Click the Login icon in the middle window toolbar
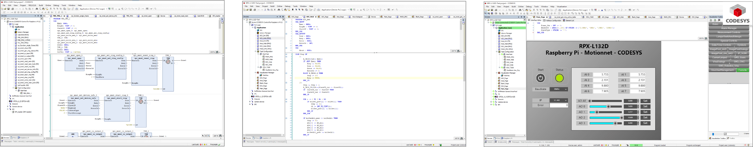The image size is (753, 147). 350,10
